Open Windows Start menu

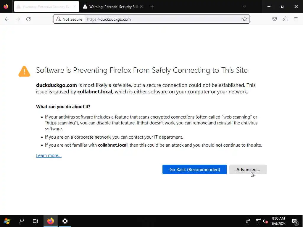7,221
